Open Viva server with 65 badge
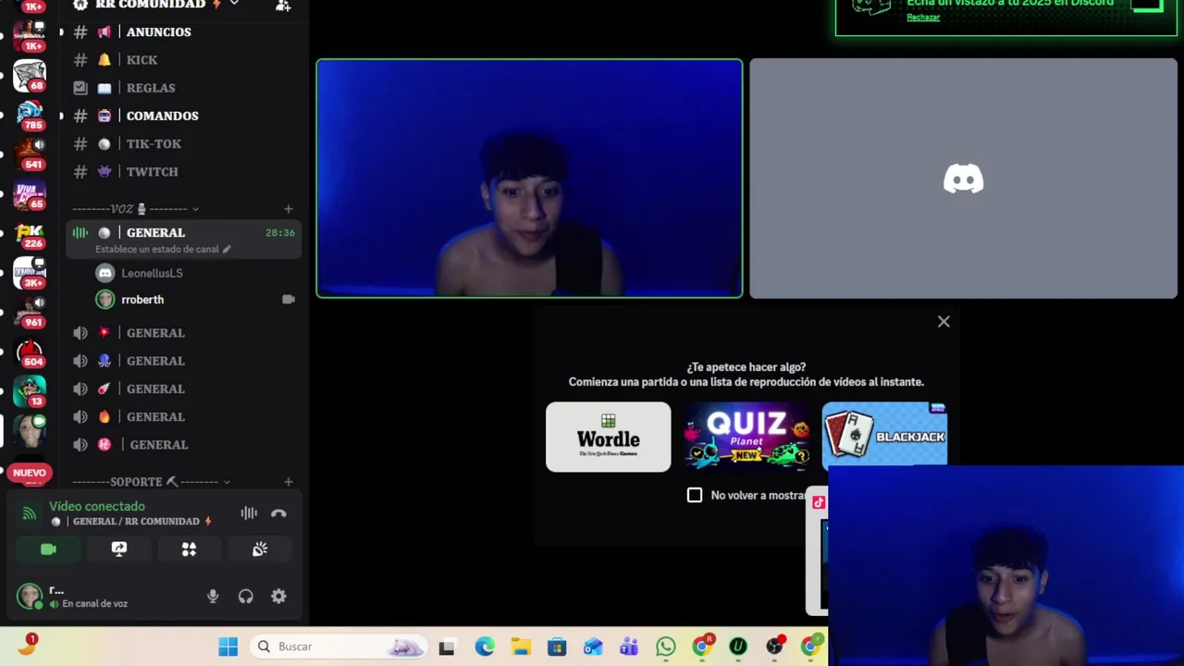Screen dimensions: 1184x666 30,194
